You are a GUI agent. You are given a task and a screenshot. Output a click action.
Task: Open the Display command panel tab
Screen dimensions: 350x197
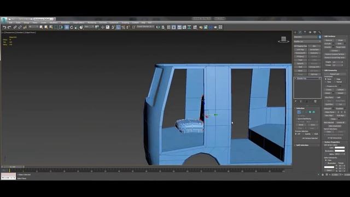[x=315, y=32]
